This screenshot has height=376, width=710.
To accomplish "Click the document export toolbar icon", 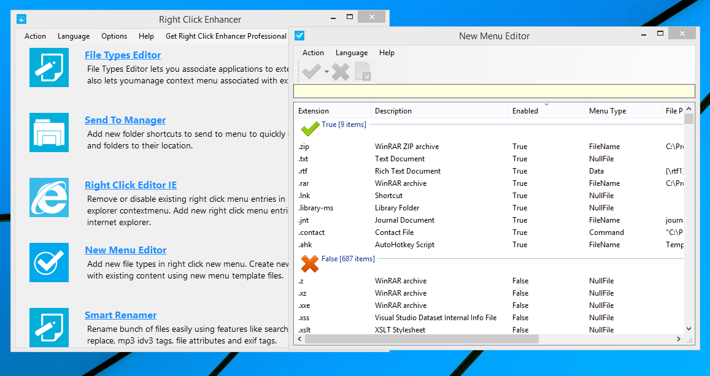I will coord(363,72).
